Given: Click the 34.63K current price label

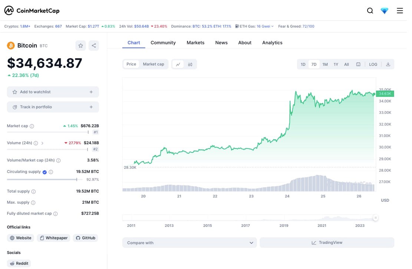Looking at the screenshot, I should (x=385, y=94).
